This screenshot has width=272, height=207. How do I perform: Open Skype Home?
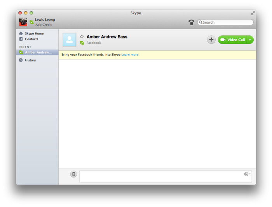click(x=34, y=33)
